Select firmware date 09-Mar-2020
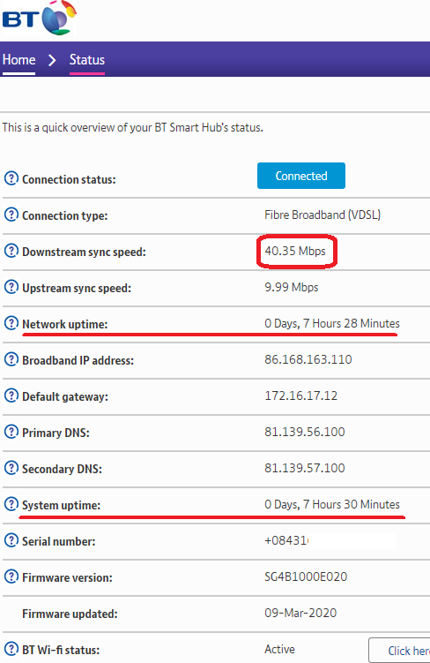The height and width of the screenshot is (663, 430). (x=300, y=613)
